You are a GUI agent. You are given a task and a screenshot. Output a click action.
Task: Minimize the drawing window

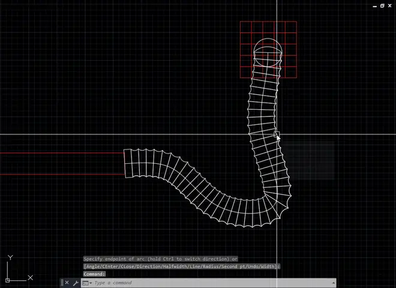(375, 6)
